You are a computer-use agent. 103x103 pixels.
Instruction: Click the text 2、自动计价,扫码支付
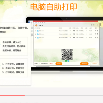tap(13, 68)
